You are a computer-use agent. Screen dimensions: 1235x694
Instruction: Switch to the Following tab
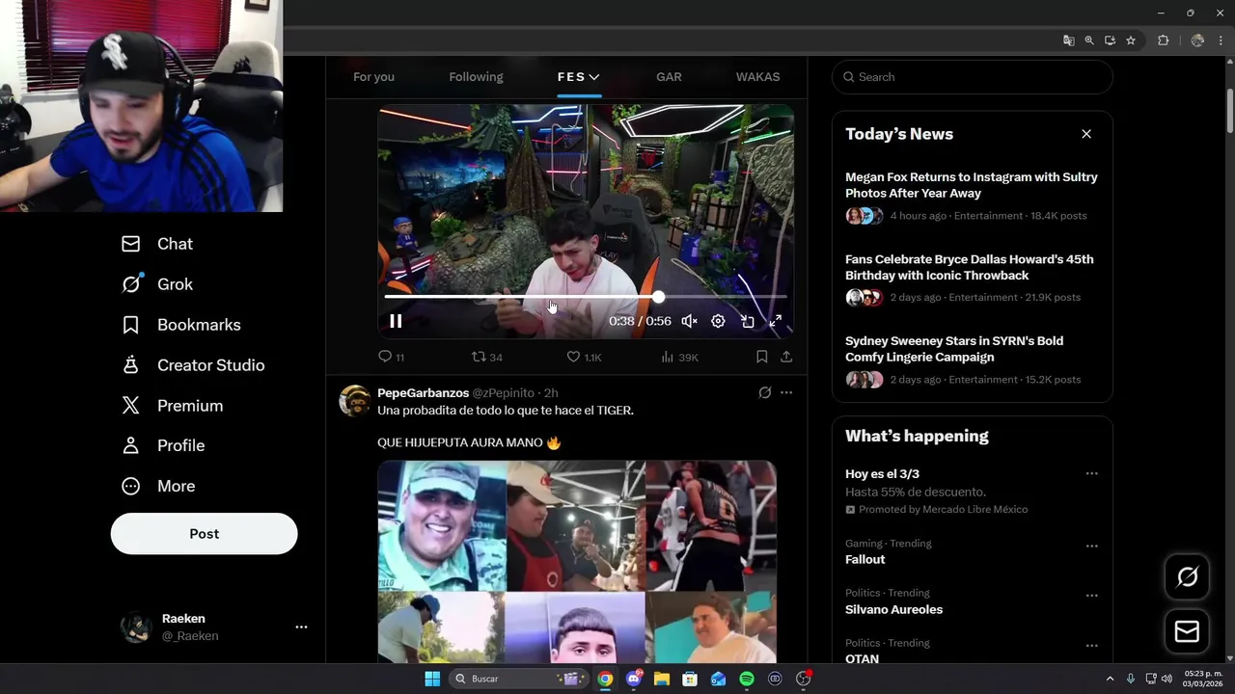pos(476,77)
